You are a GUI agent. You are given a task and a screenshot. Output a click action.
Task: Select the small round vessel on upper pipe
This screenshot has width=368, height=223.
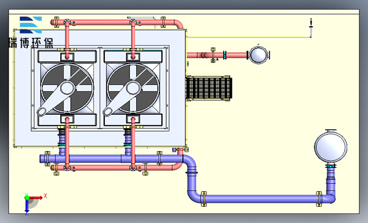[x=258, y=55]
